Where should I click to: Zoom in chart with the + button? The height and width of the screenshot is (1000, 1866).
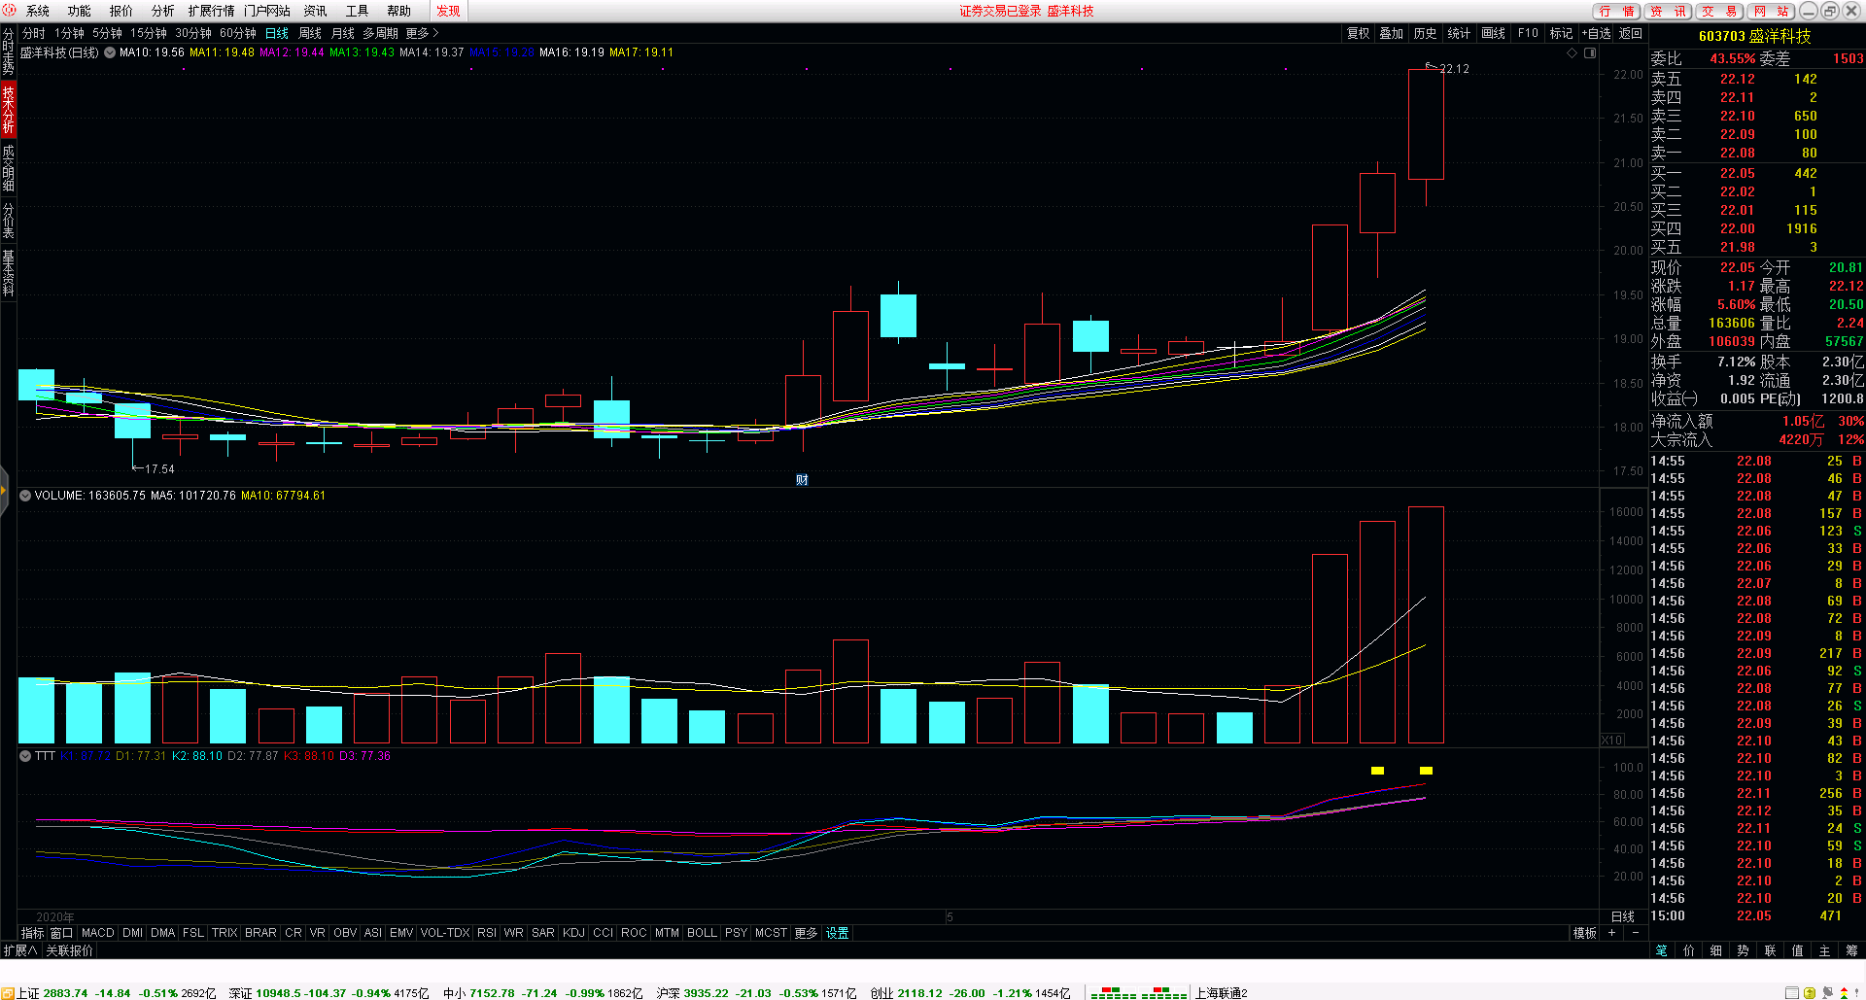(1611, 933)
